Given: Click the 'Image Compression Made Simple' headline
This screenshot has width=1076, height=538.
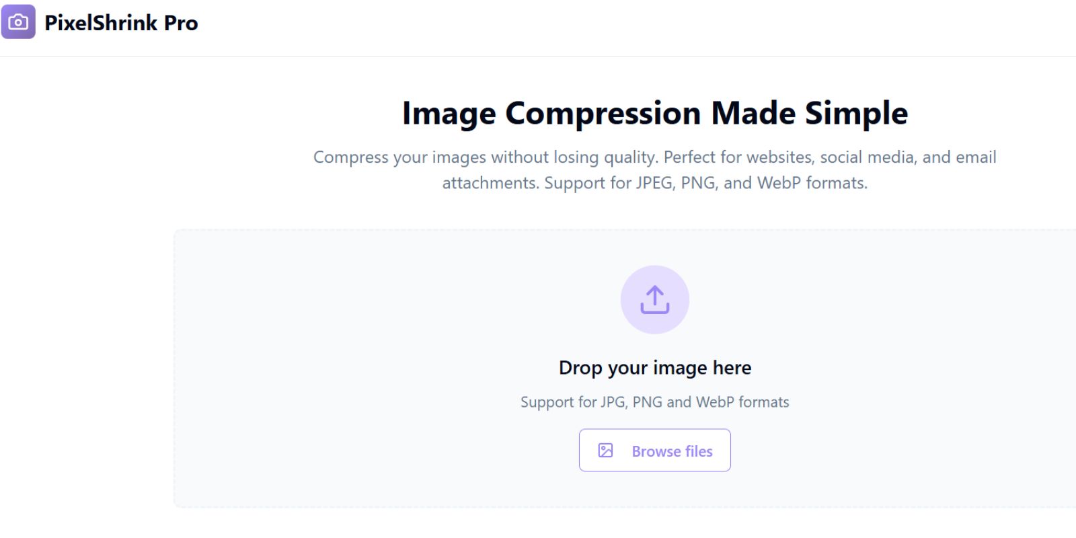Looking at the screenshot, I should [655, 113].
